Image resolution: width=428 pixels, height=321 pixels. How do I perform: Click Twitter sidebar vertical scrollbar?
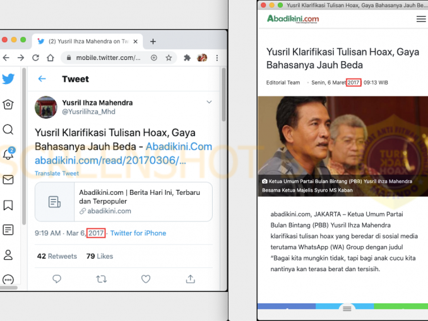pos(24,146)
